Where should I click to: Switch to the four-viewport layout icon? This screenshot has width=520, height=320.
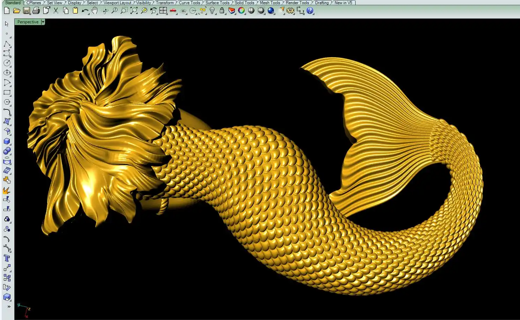click(163, 11)
